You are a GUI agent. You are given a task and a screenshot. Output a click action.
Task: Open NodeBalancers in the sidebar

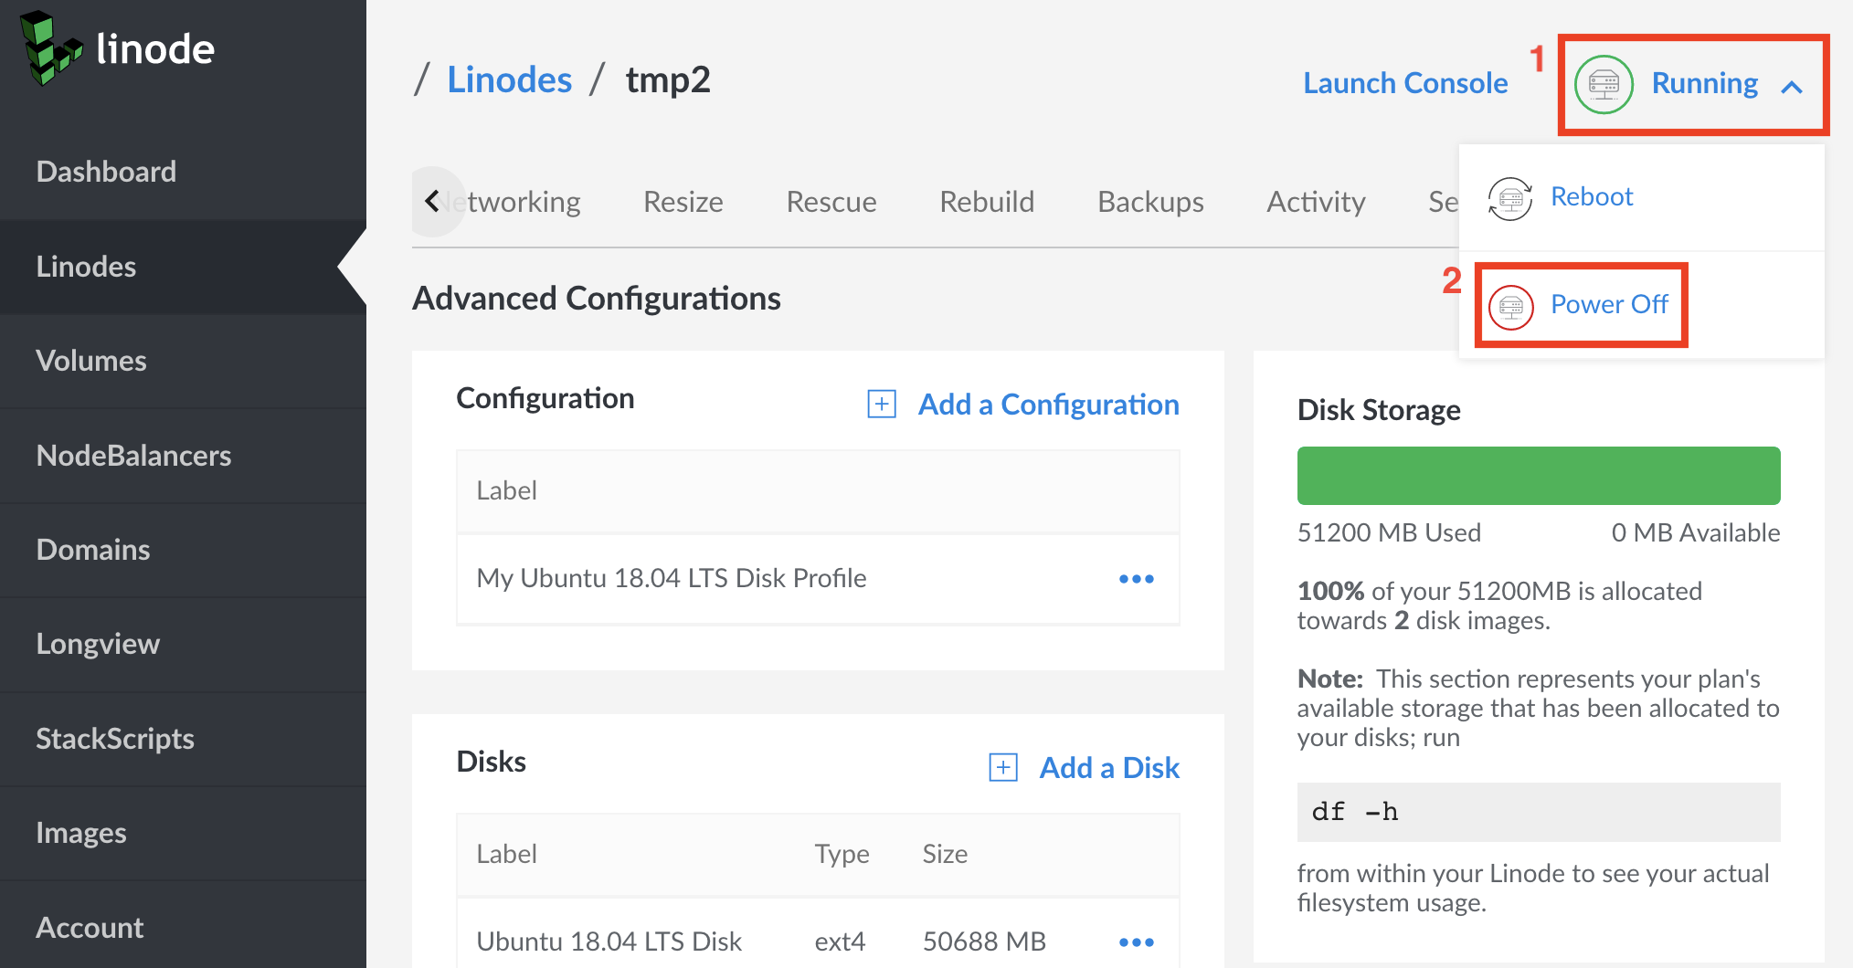pyautogui.click(x=183, y=456)
